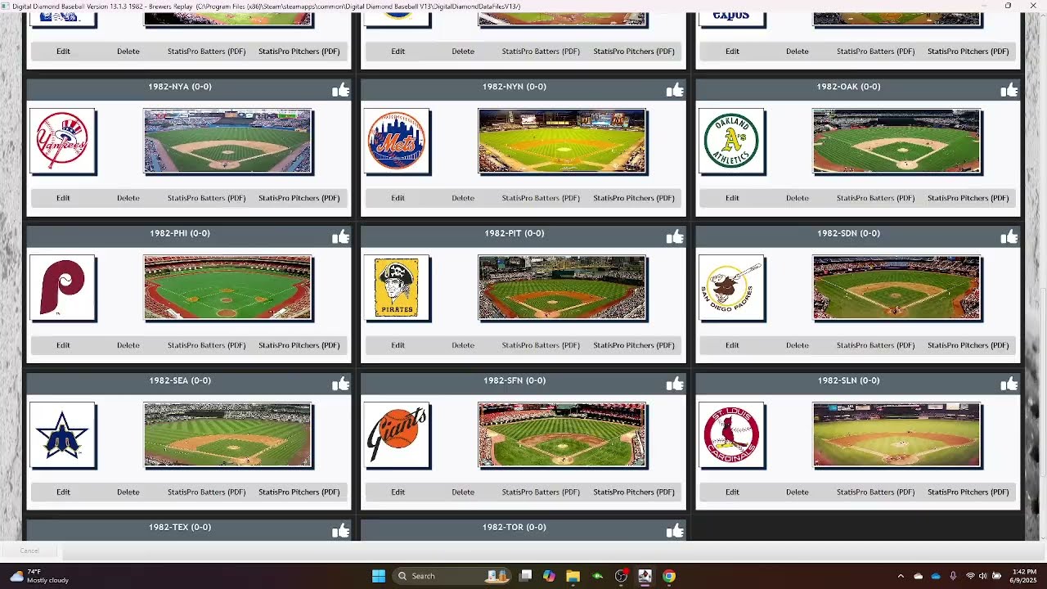Screen dimensions: 1047x589
Task: Click the thumbs-up icon on 1982-TEX card
Action: (x=340, y=531)
